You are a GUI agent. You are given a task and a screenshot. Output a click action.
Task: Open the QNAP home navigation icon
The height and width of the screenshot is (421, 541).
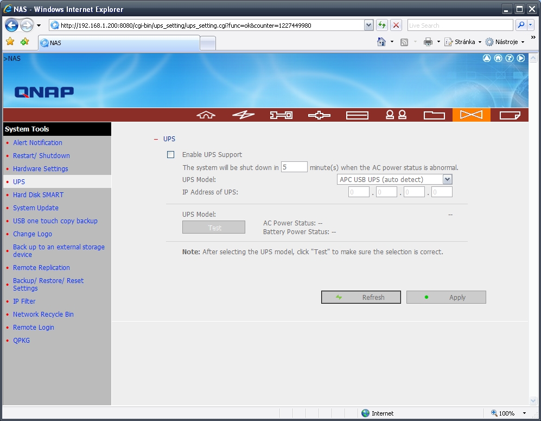pos(206,115)
